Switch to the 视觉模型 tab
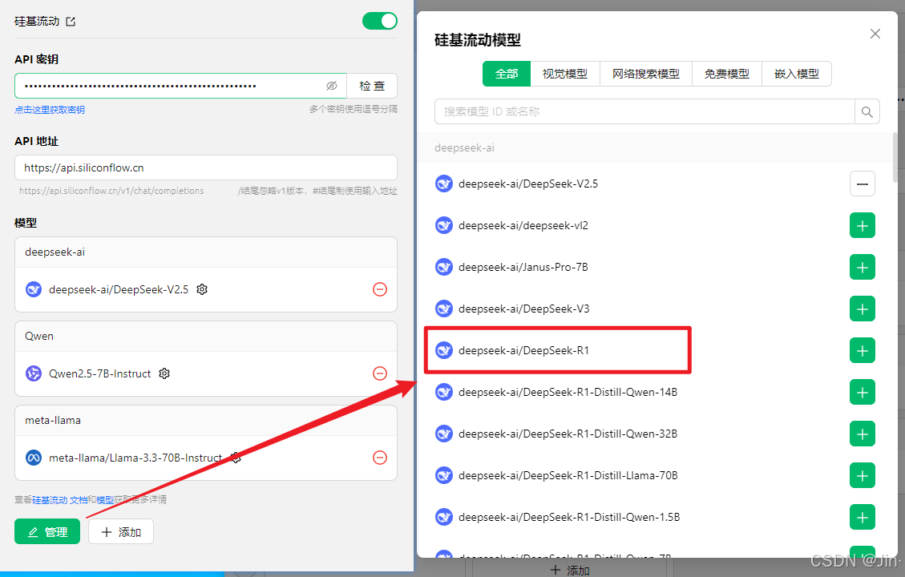The height and width of the screenshot is (577, 905). point(565,74)
